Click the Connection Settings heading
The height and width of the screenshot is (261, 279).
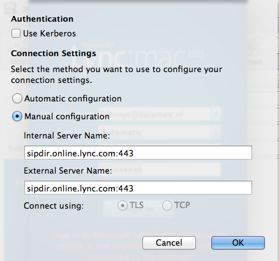pos(54,53)
